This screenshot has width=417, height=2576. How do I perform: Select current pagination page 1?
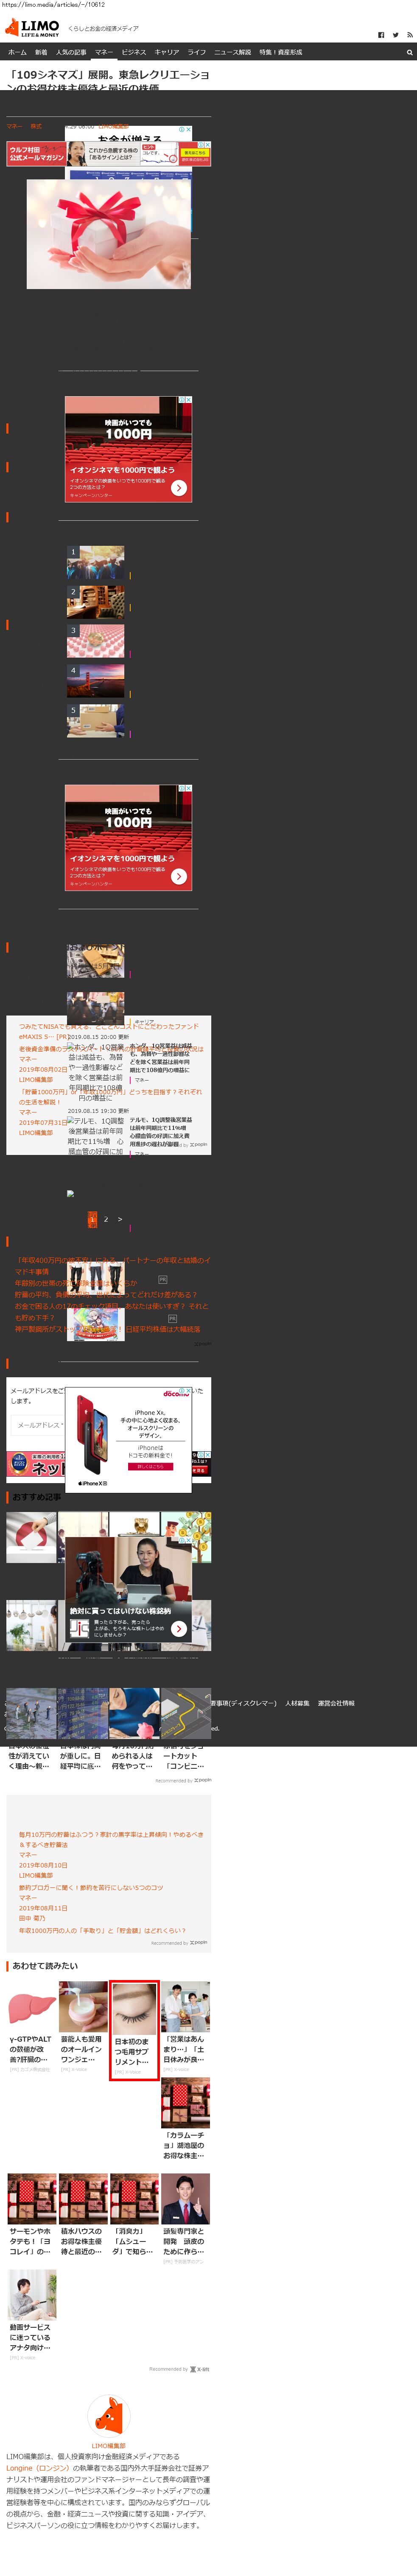92,1219
